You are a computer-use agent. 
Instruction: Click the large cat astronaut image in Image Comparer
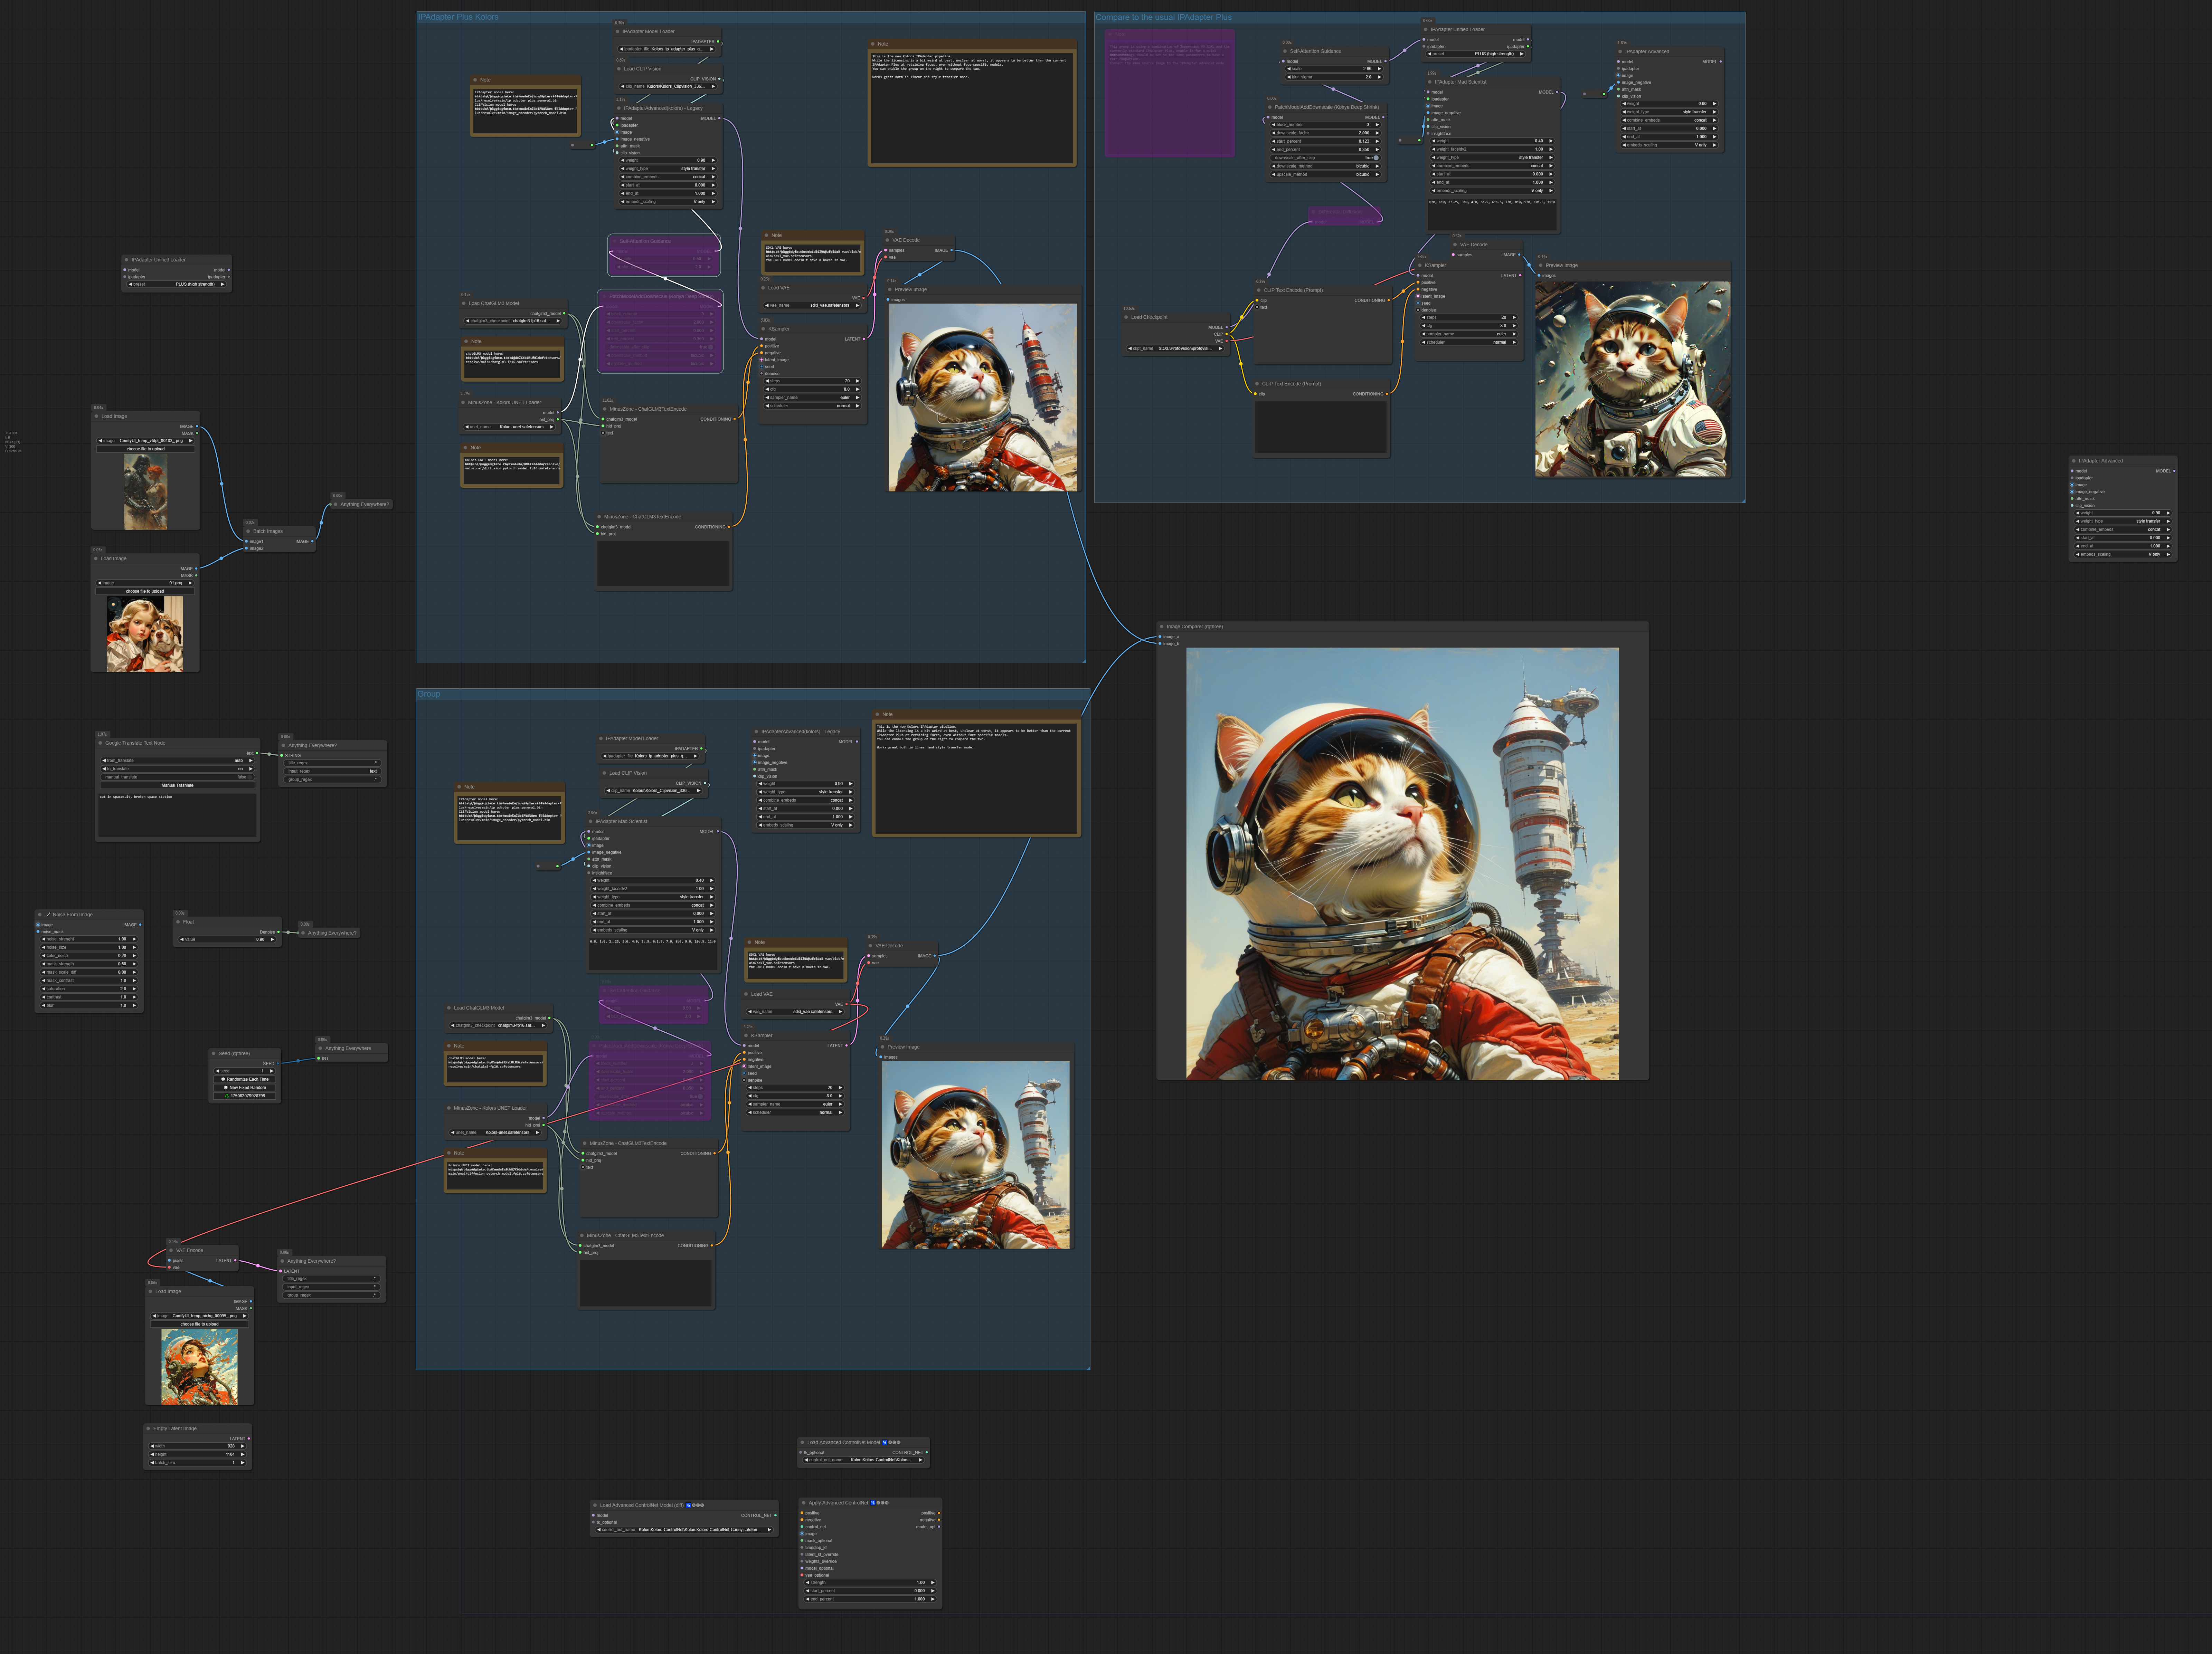1402,863
